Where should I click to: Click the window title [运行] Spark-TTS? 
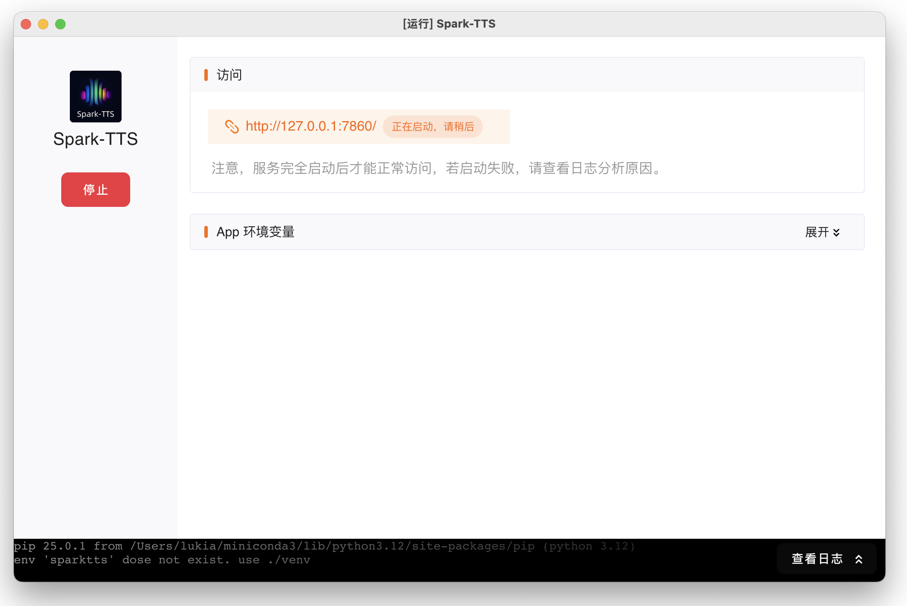click(x=449, y=24)
